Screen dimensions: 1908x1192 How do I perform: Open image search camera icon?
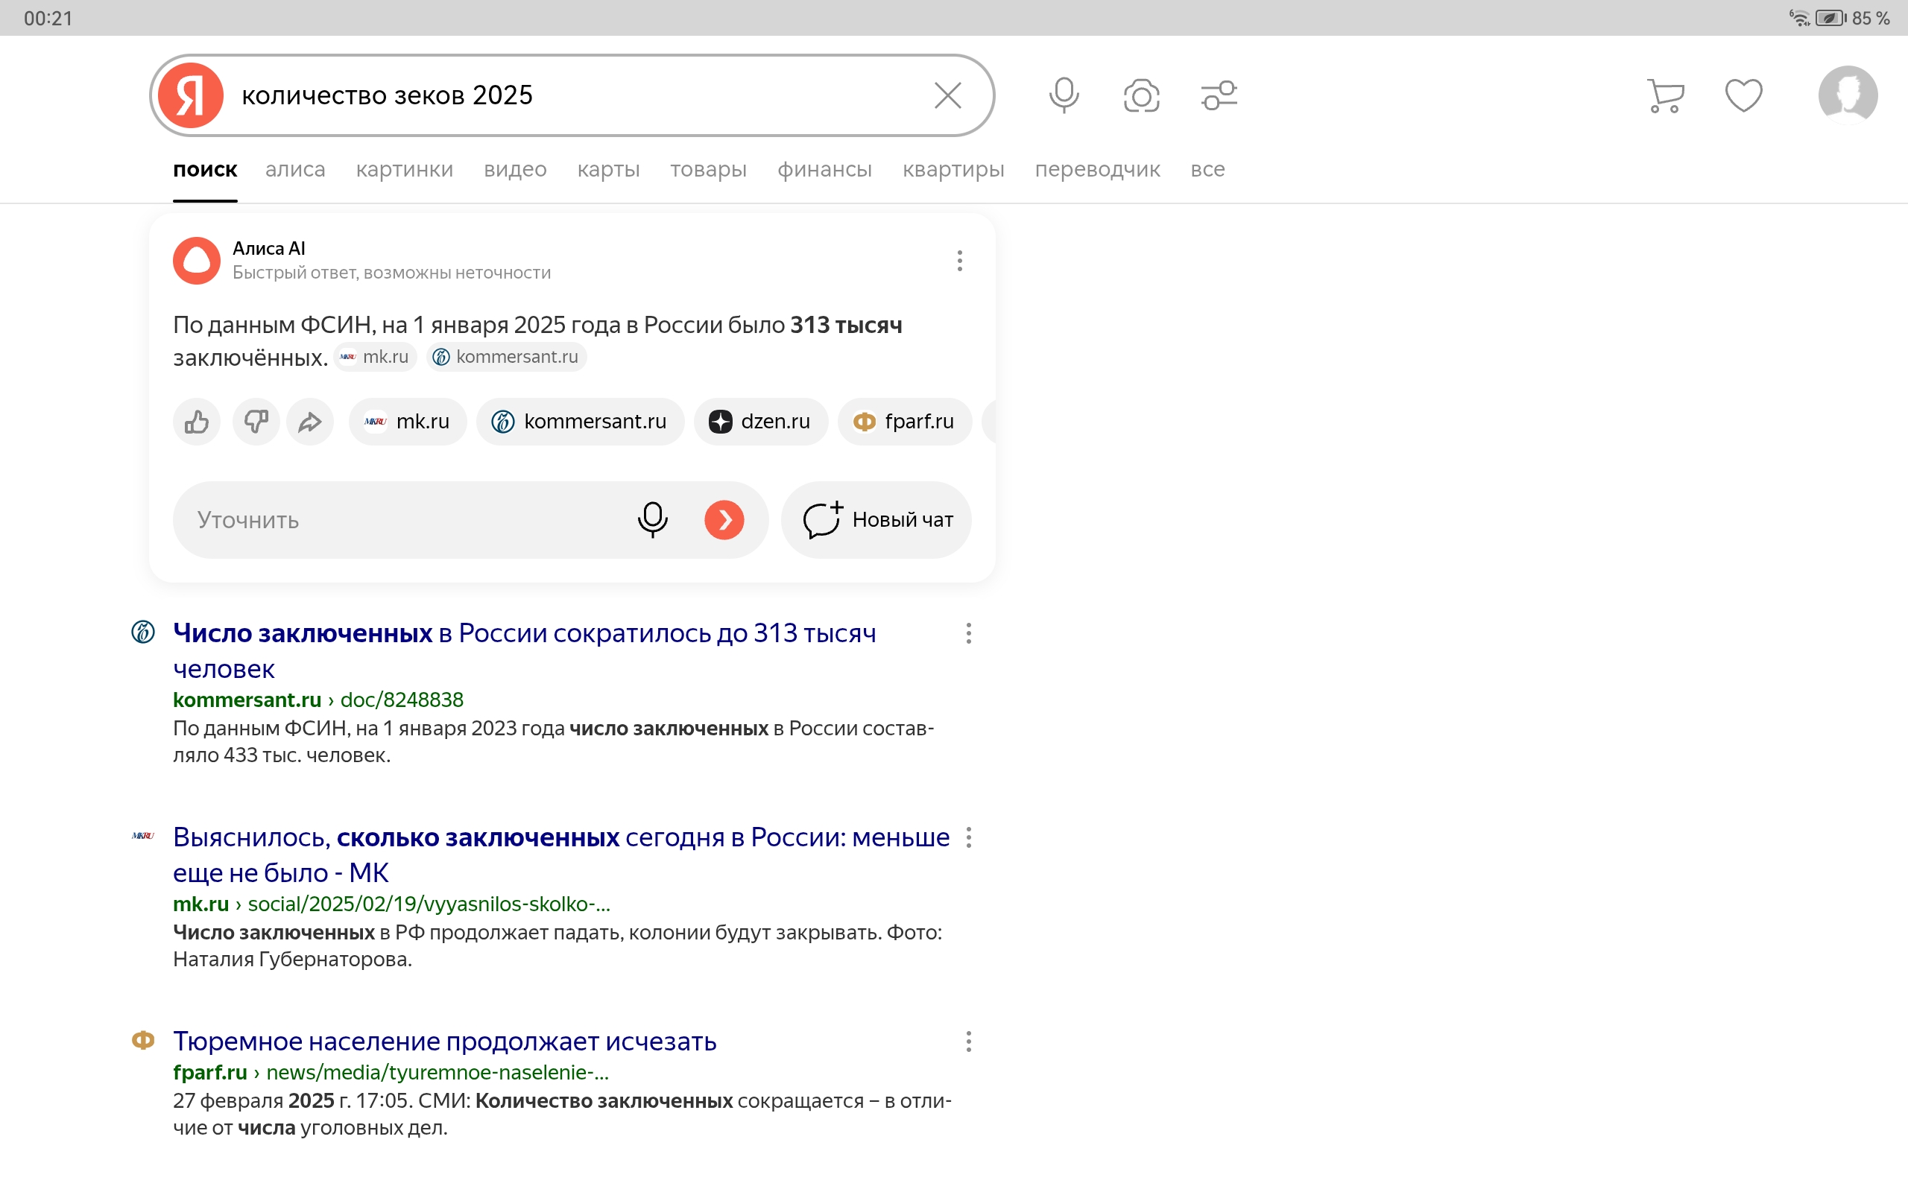1141,95
